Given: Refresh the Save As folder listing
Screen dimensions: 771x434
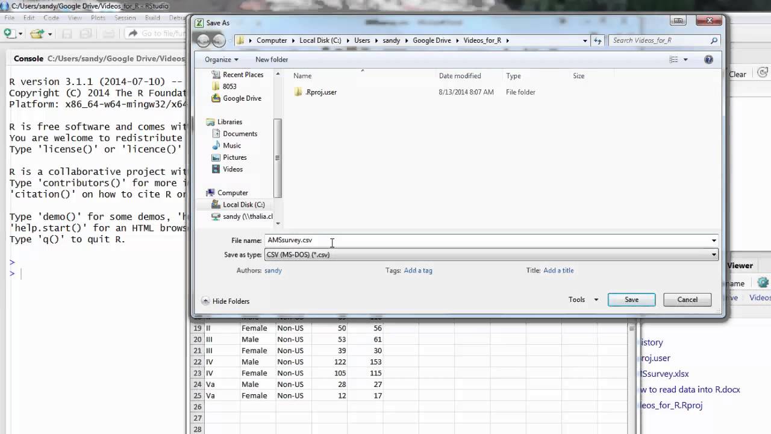Looking at the screenshot, I should click(598, 40).
